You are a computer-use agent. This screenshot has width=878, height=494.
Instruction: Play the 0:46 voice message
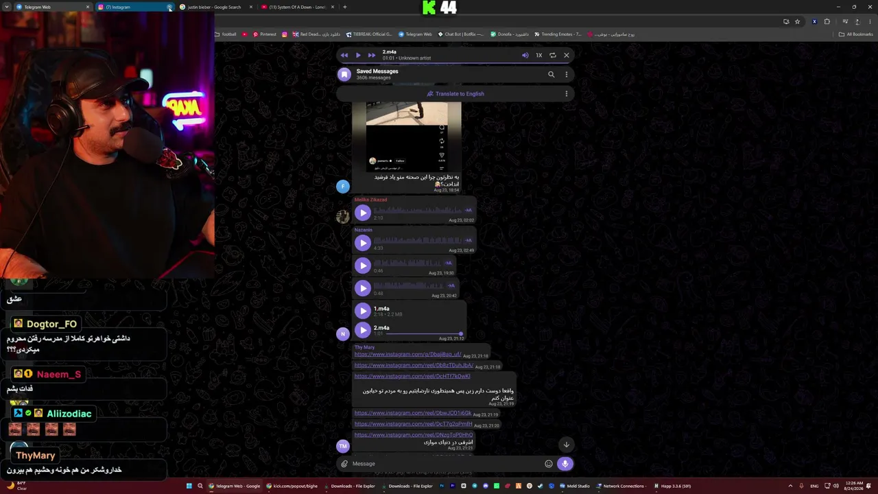(x=363, y=266)
